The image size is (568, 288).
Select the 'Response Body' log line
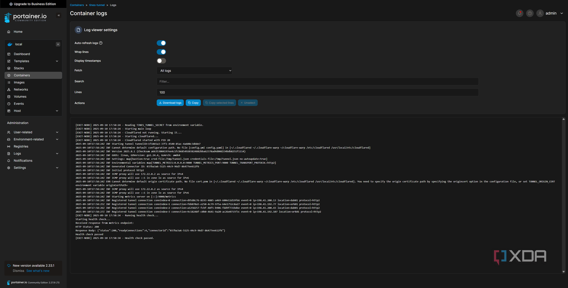pos(150,231)
